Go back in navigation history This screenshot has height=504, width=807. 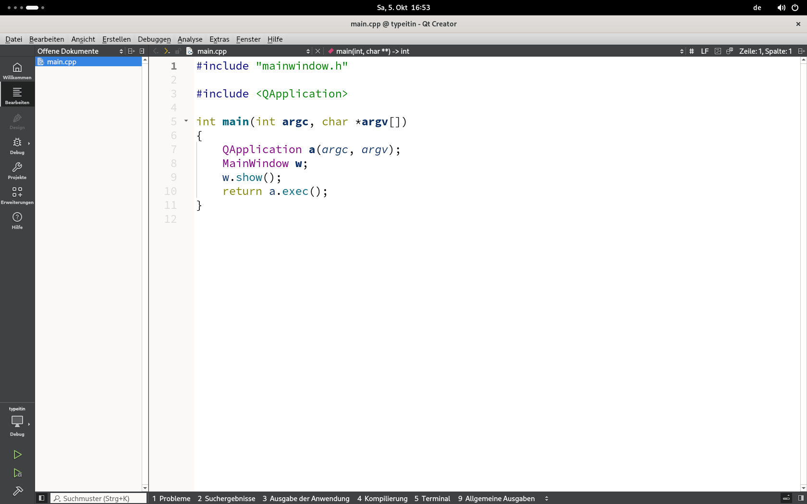156,51
